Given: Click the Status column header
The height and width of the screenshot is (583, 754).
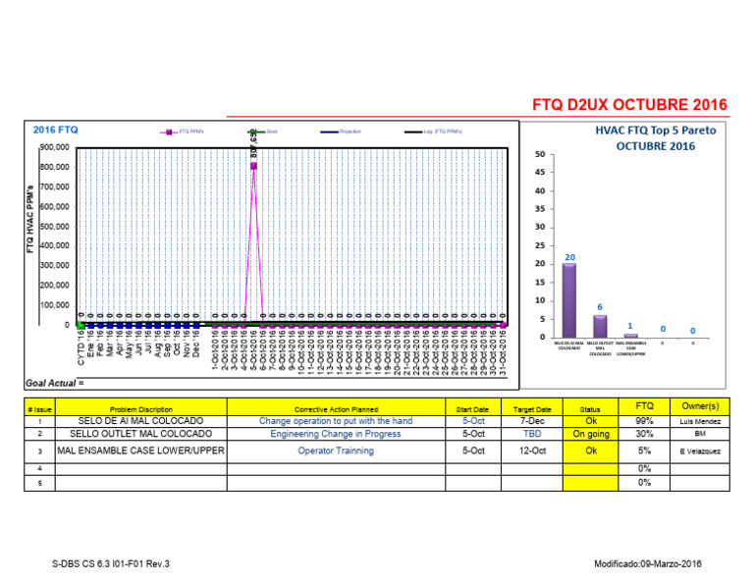Looking at the screenshot, I should coord(590,407).
